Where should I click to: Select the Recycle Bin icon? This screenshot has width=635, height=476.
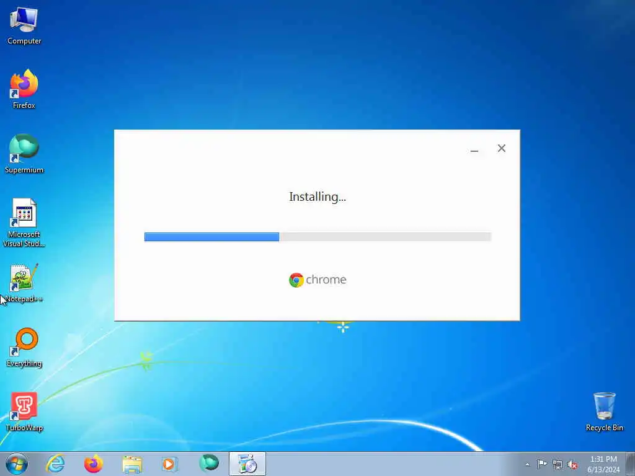click(x=604, y=412)
